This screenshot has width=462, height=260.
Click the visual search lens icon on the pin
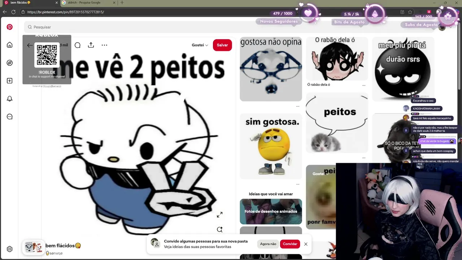point(219,229)
